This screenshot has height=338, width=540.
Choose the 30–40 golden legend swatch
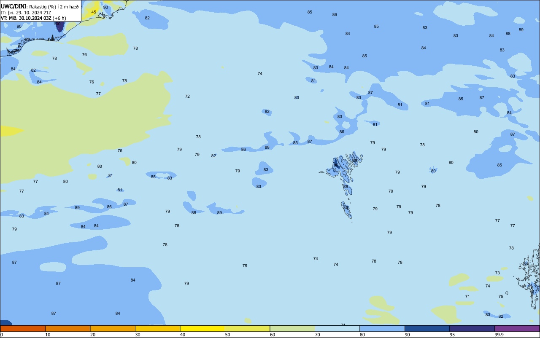click(157, 328)
